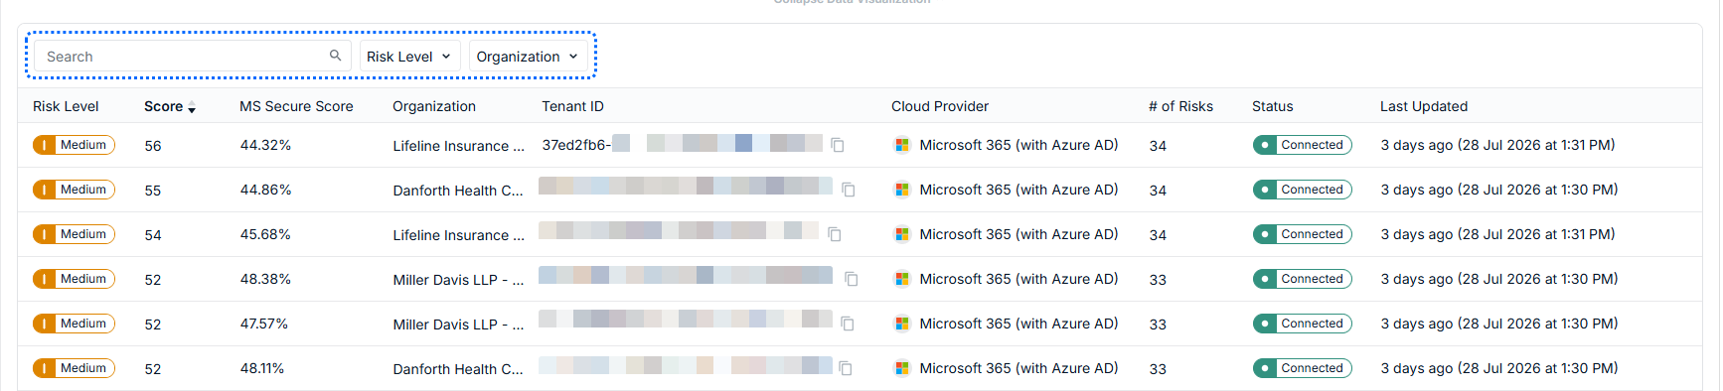
Task: Select MS Secure Score 44.32%
Action: [265, 145]
